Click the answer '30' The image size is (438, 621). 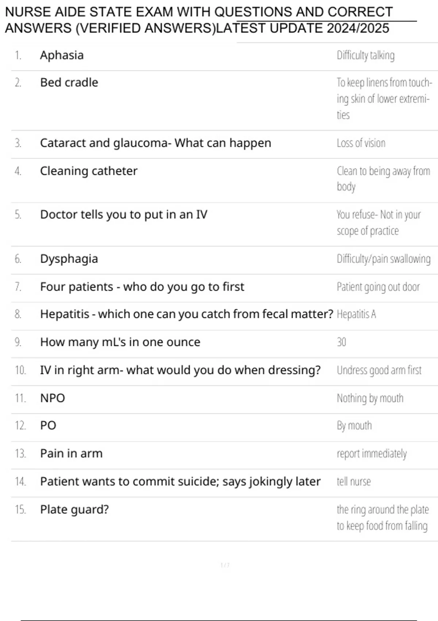click(341, 342)
